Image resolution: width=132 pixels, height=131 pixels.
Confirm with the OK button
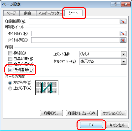[x=91, y=125]
